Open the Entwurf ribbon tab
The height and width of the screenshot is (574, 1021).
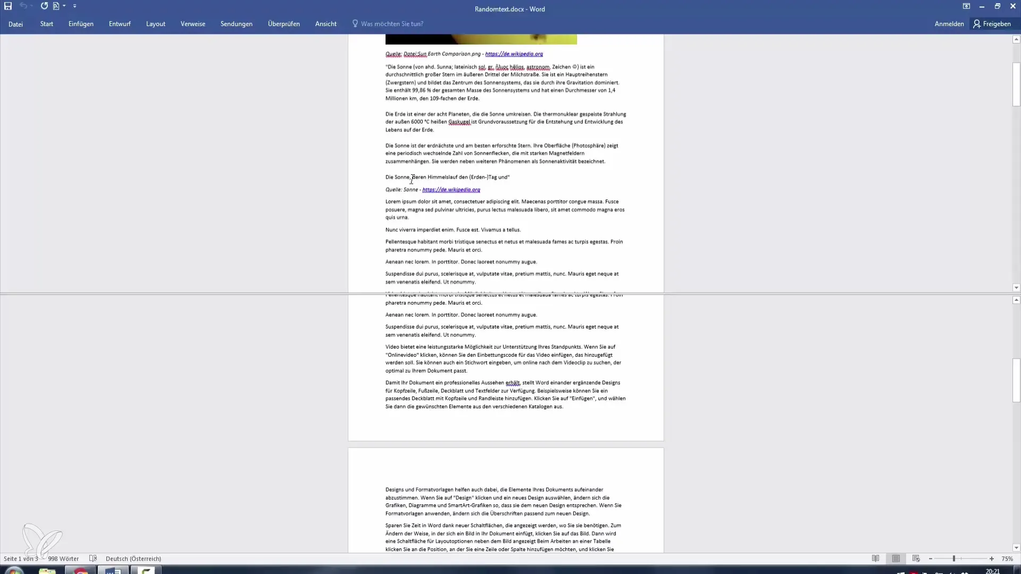pos(120,24)
